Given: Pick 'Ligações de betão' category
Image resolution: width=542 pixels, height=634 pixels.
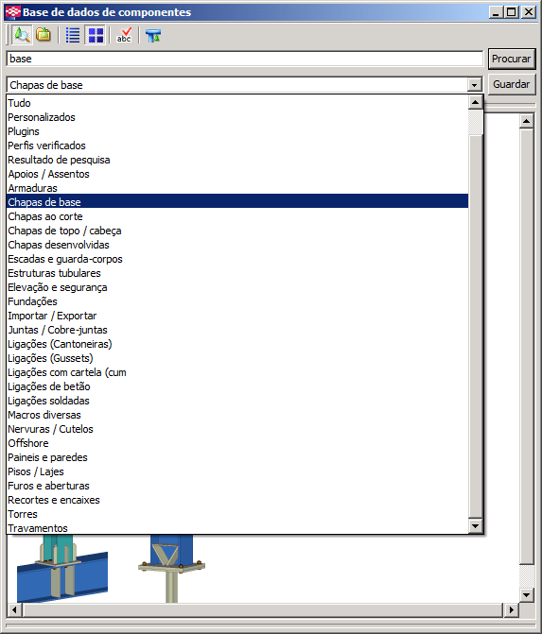Looking at the screenshot, I should click(237, 386).
